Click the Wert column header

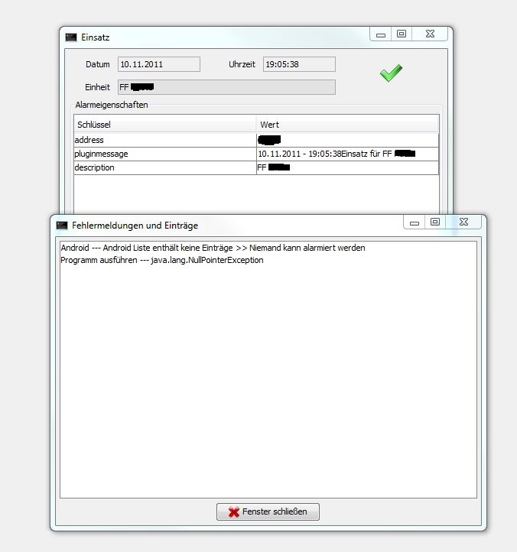[347, 125]
